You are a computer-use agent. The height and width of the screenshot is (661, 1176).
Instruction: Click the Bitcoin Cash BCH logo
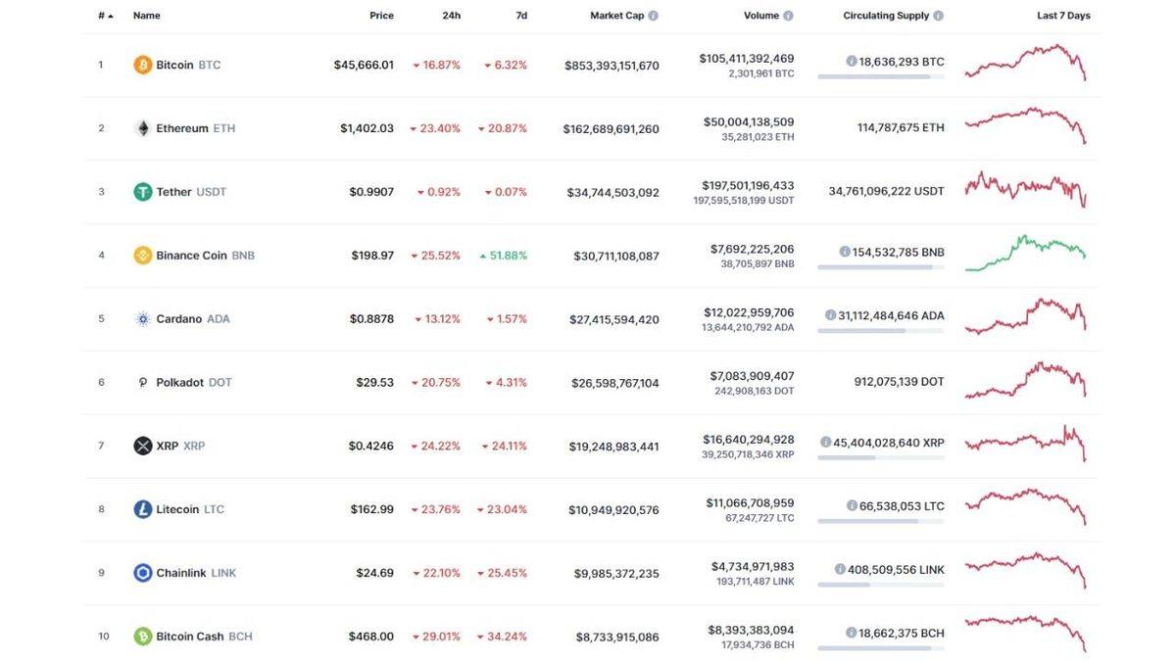click(141, 635)
